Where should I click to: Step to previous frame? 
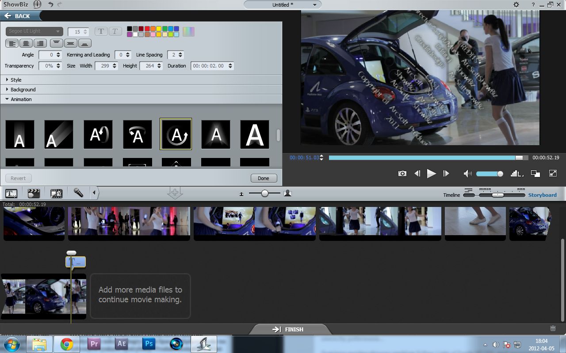pos(417,173)
